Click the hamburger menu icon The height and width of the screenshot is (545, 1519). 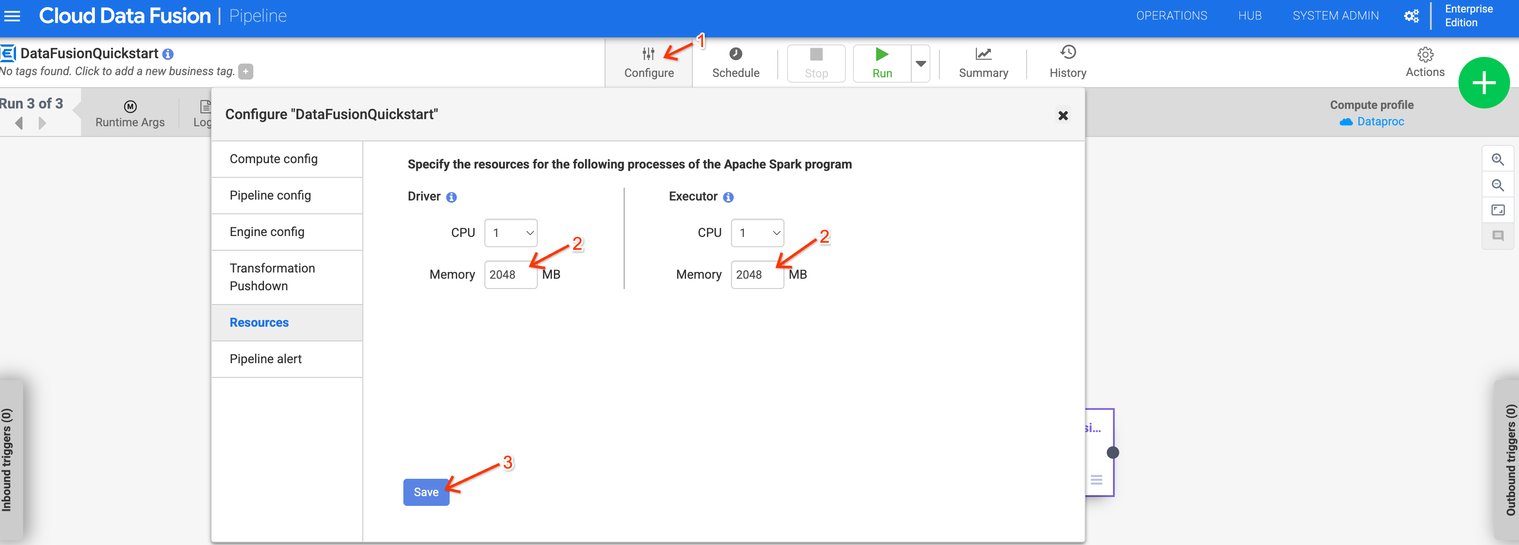point(15,16)
